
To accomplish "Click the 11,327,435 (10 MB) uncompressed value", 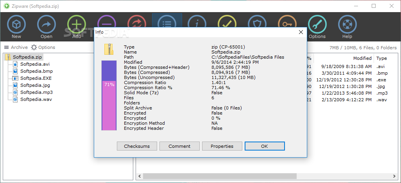I will click(233, 77).
